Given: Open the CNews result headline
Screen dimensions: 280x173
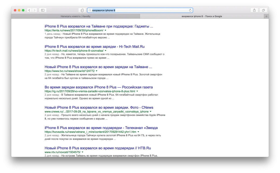Looking at the screenshot, I should tap(99, 107).
